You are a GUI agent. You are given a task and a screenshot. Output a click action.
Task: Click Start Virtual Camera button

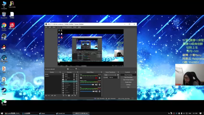pos(128,80)
